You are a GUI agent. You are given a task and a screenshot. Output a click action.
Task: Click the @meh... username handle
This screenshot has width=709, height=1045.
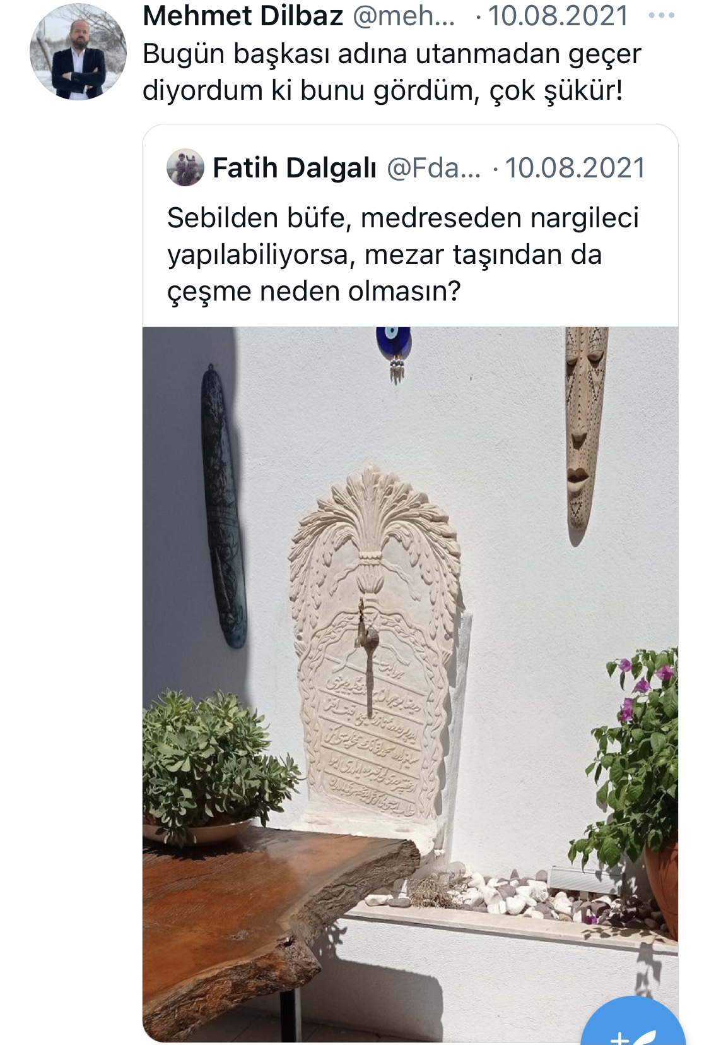tap(404, 16)
